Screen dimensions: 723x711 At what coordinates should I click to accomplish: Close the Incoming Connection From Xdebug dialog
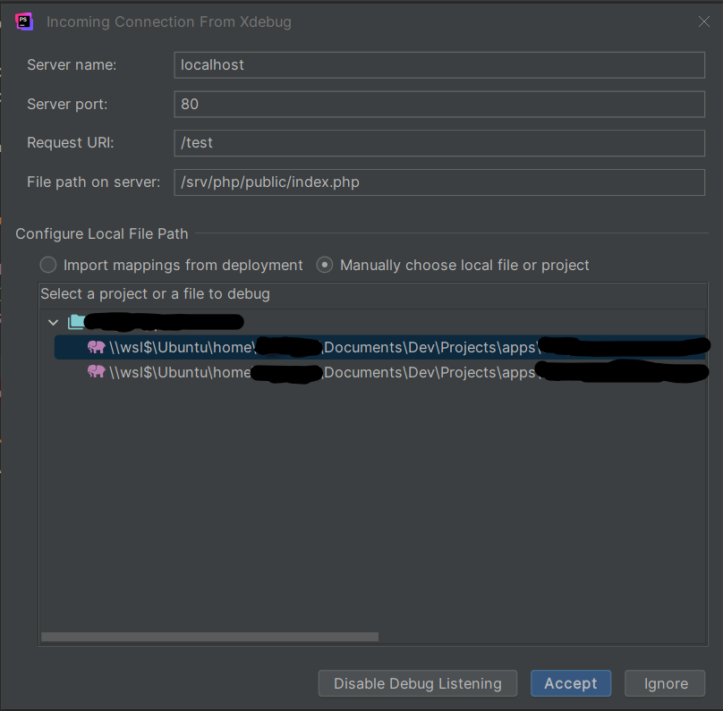tap(703, 21)
